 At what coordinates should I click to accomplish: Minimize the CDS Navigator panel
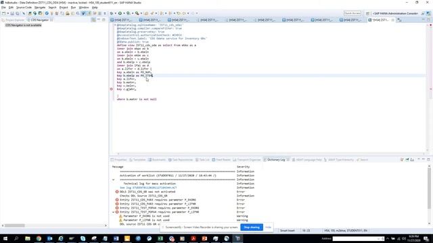click(x=99, y=20)
